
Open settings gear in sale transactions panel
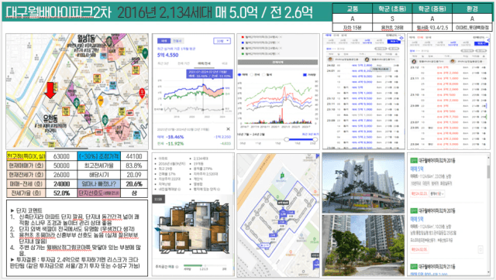click(x=401, y=38)
